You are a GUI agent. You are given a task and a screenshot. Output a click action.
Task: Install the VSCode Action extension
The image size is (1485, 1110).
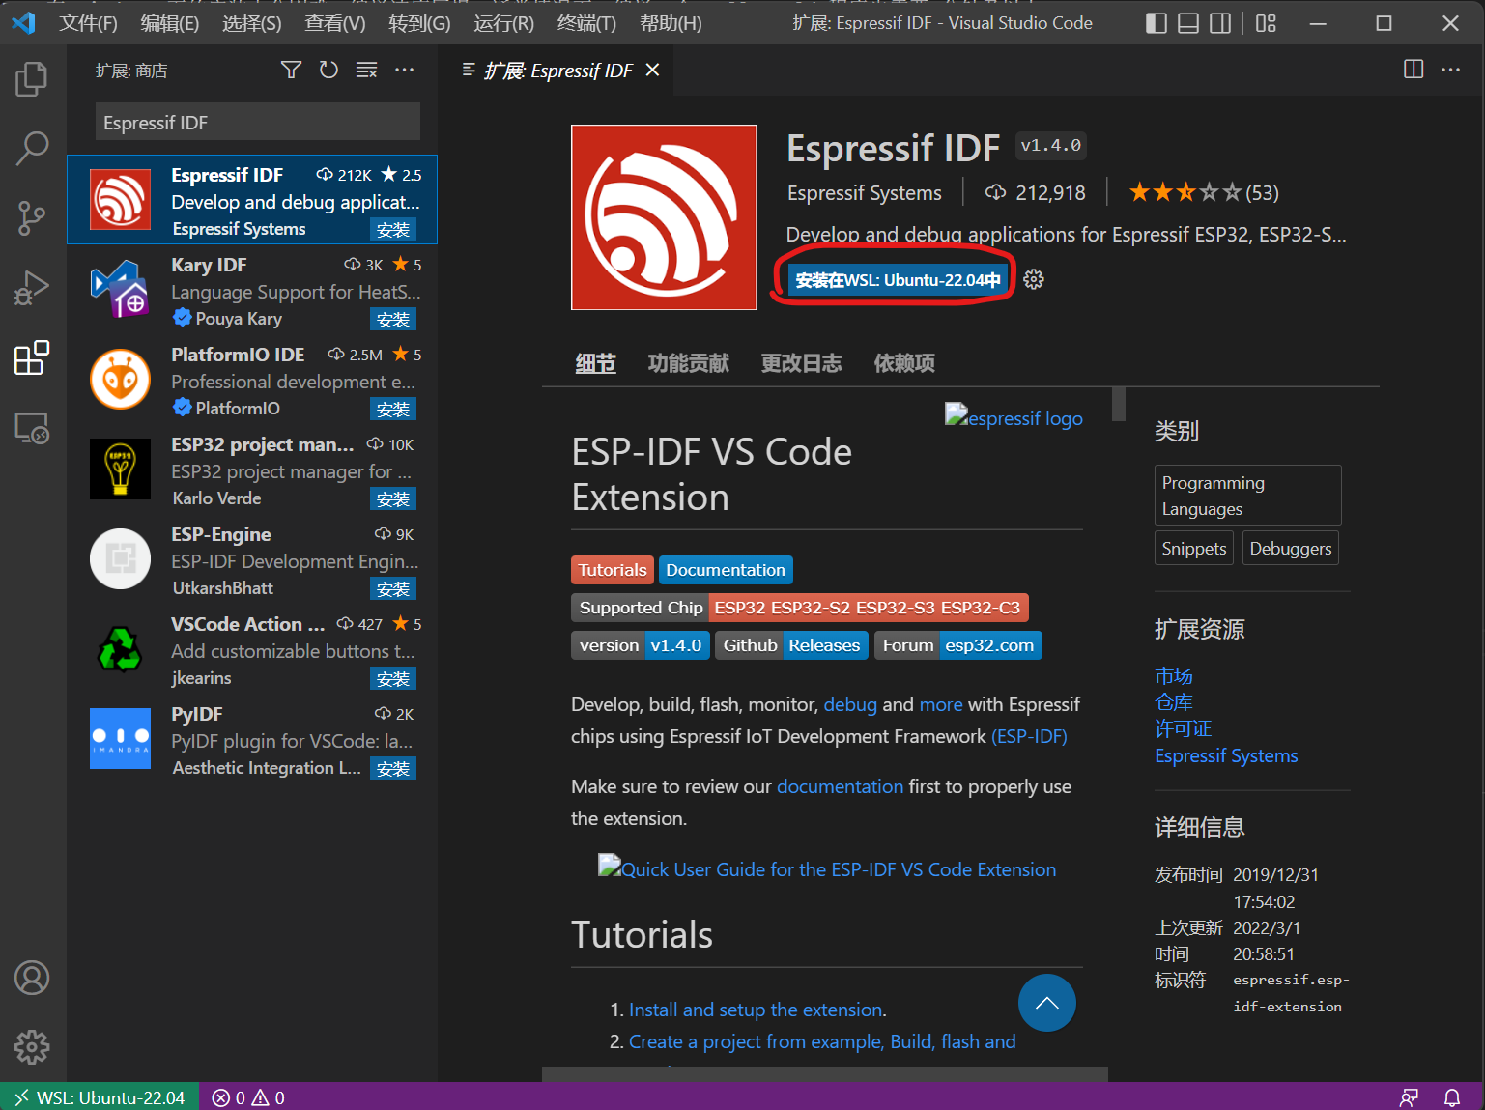coord(393,679)
